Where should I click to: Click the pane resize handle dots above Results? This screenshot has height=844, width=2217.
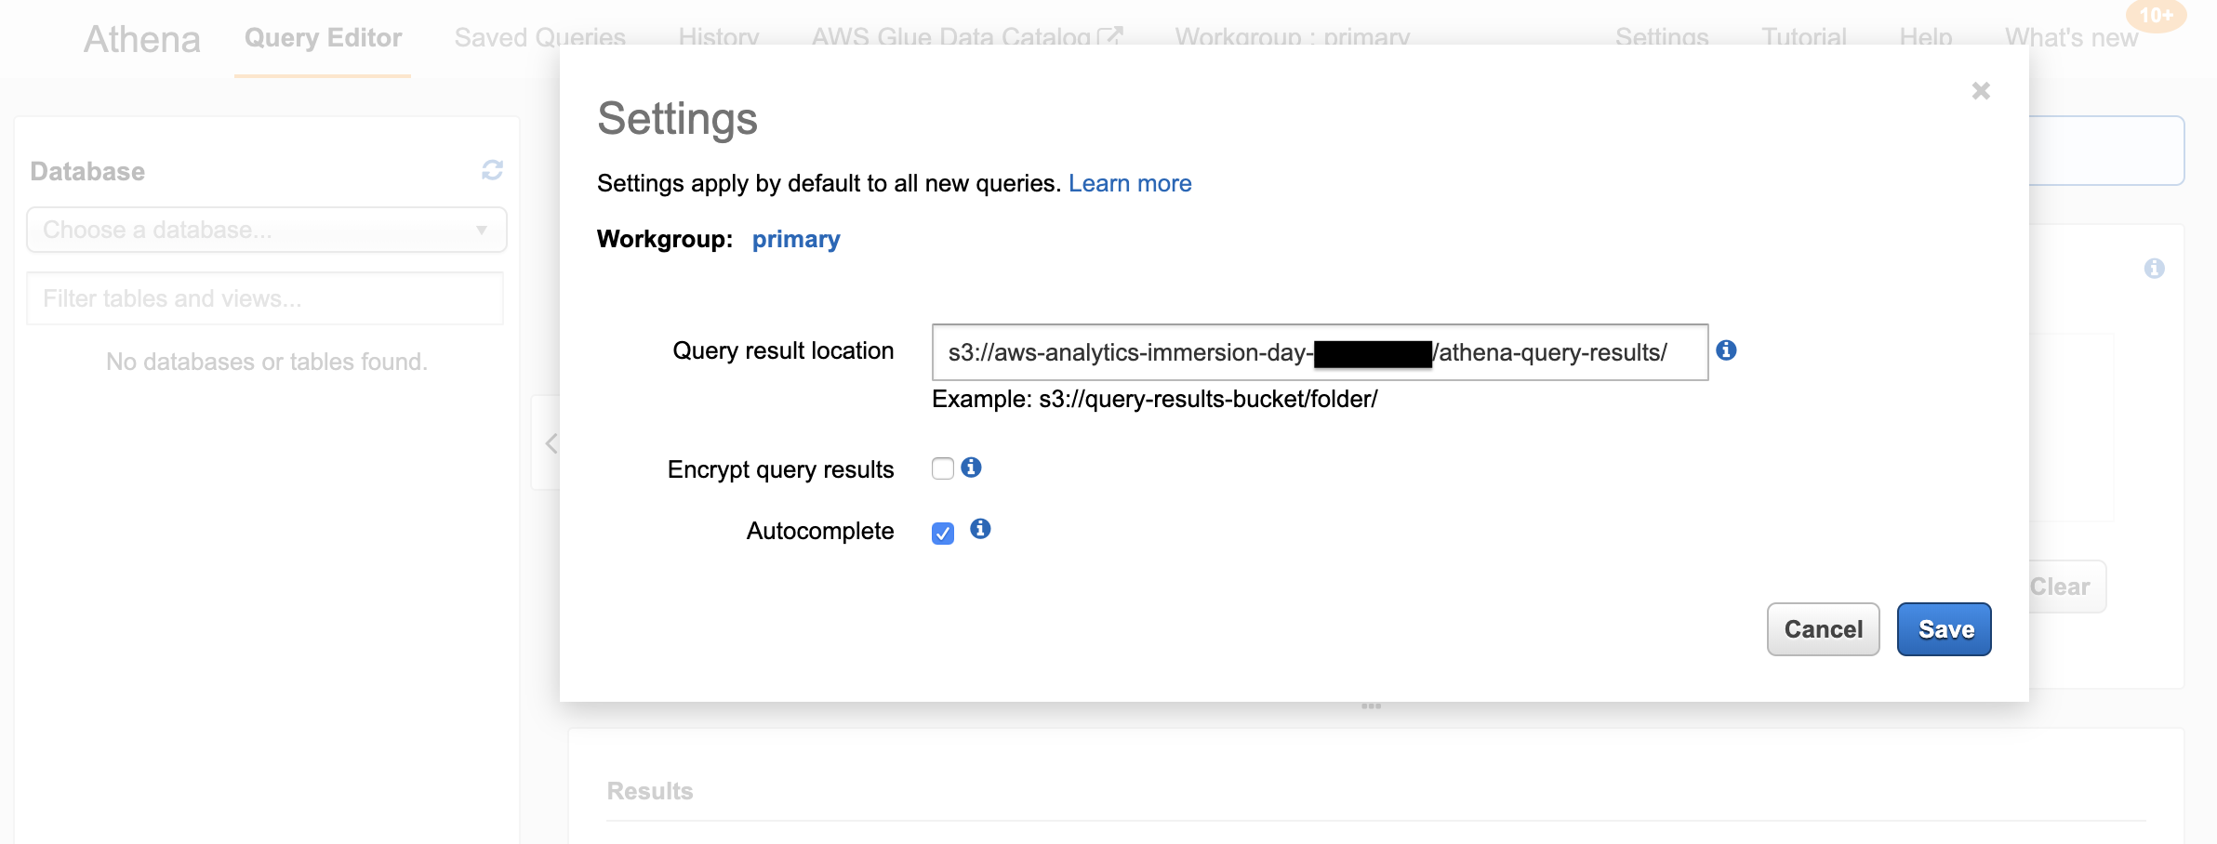click(1371, 706)
